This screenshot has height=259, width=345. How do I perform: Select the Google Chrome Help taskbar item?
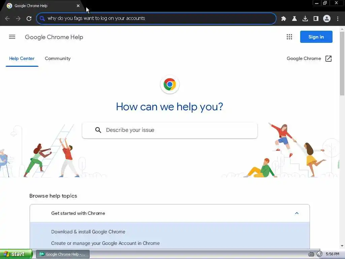(x=63, y=254)
